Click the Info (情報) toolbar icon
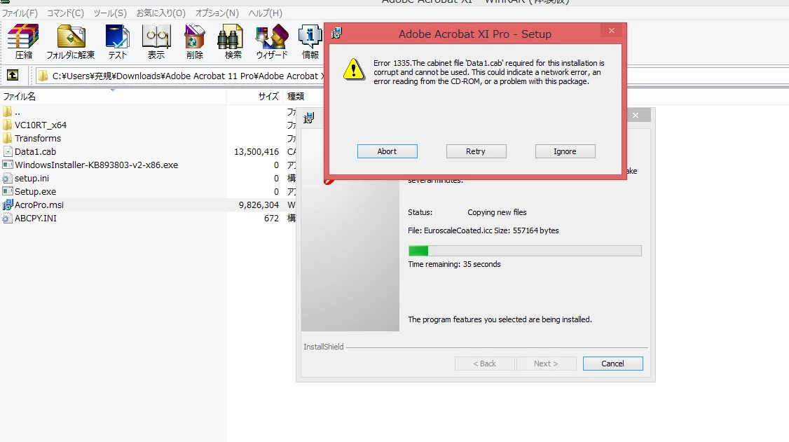 tap(310, 36)
